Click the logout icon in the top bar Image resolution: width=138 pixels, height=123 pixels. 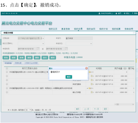click(125, 13)
